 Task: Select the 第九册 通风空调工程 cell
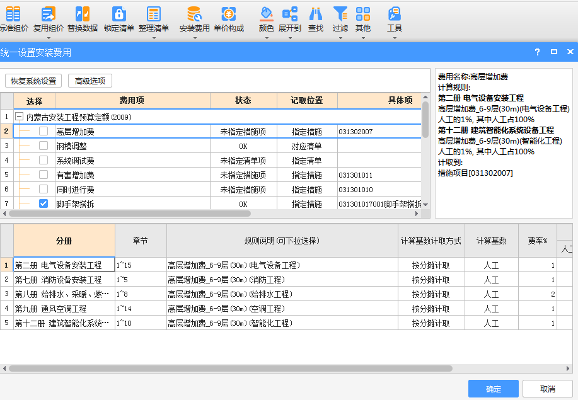click(64, 309)
